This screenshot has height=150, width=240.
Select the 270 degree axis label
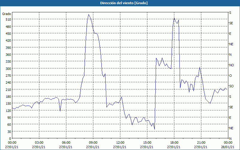[8, 76]
